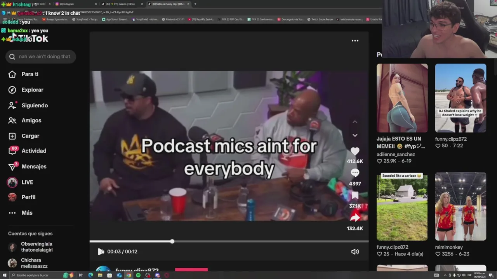Open the Cargar upload page
497x279 pixels.
[24, 136]
